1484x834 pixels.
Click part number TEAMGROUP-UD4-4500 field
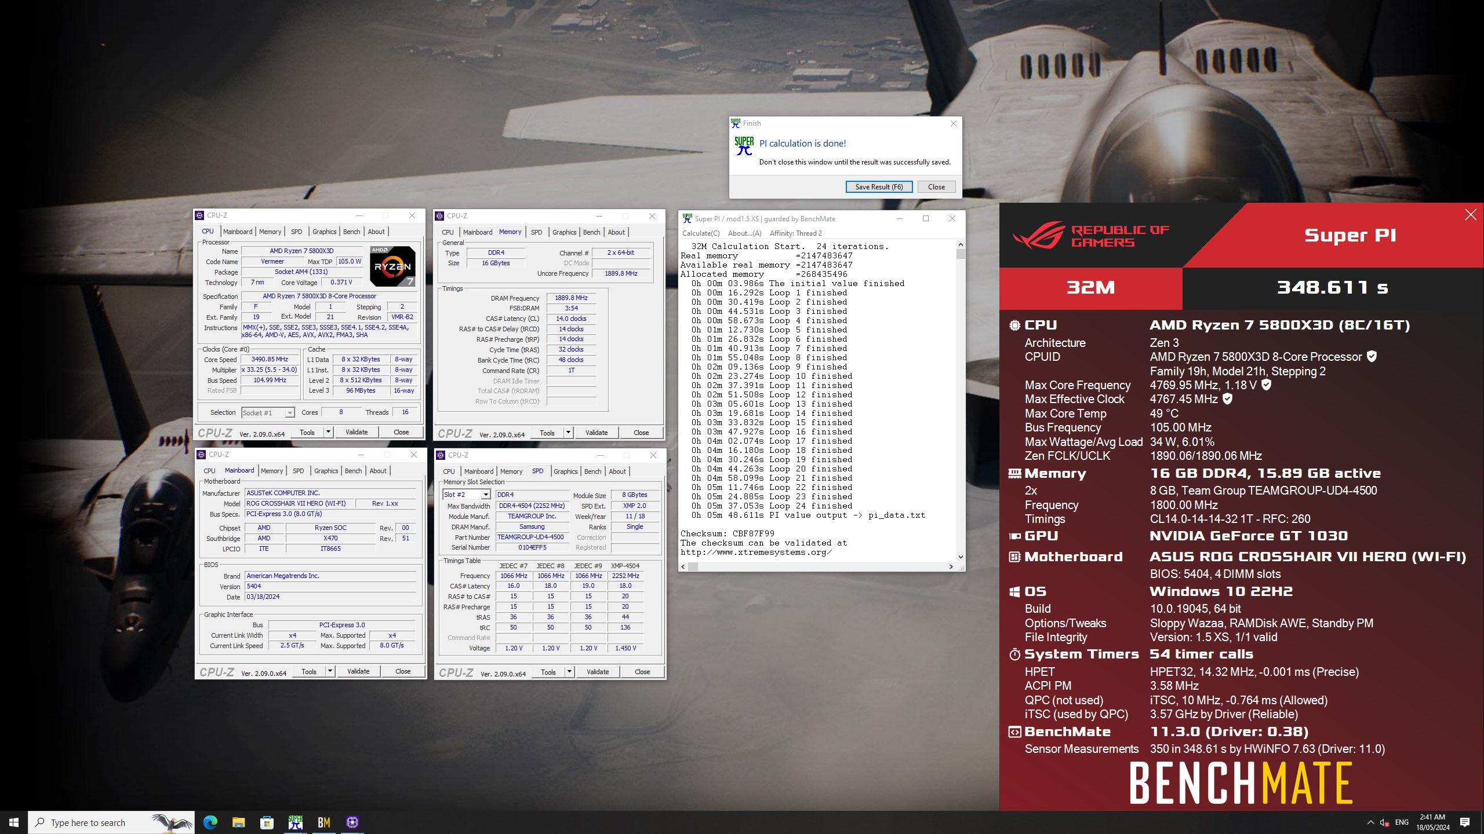[530, 537]
